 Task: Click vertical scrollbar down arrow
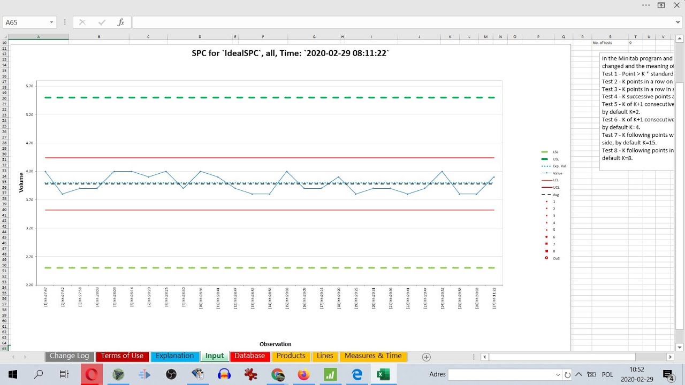click(x=680, y=348)
